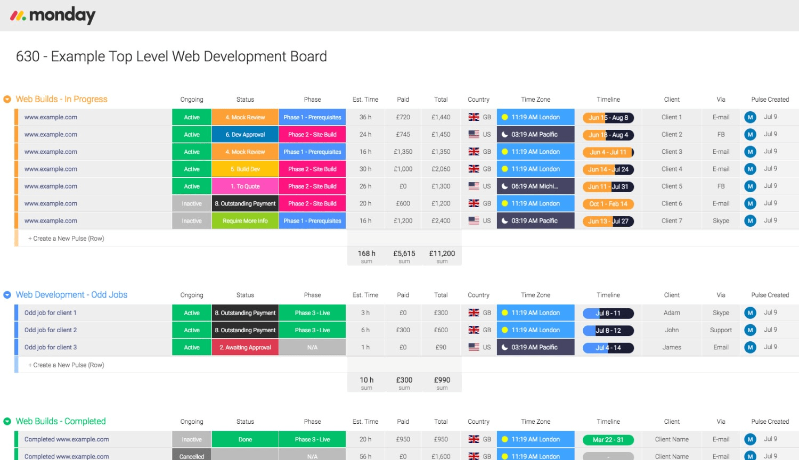Open the Web Builds - In Progress group title
This screenshot has width=799, height=460.
(61, 99)
